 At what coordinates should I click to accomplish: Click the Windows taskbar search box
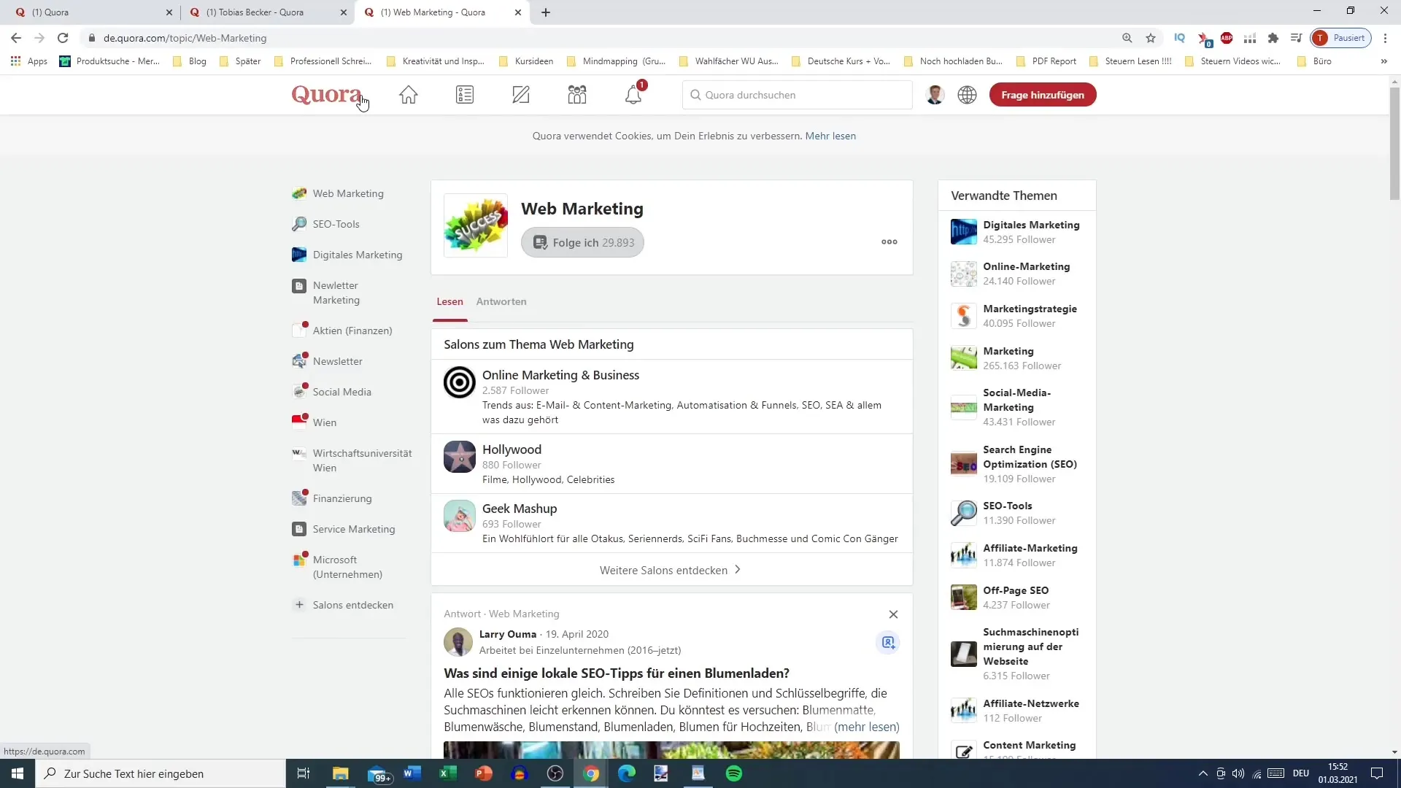(161, 773)
